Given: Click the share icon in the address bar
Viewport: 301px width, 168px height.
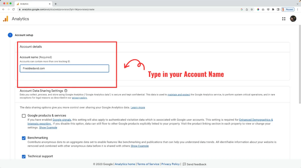Looking at the screenshot, I should tap(247, 9).
